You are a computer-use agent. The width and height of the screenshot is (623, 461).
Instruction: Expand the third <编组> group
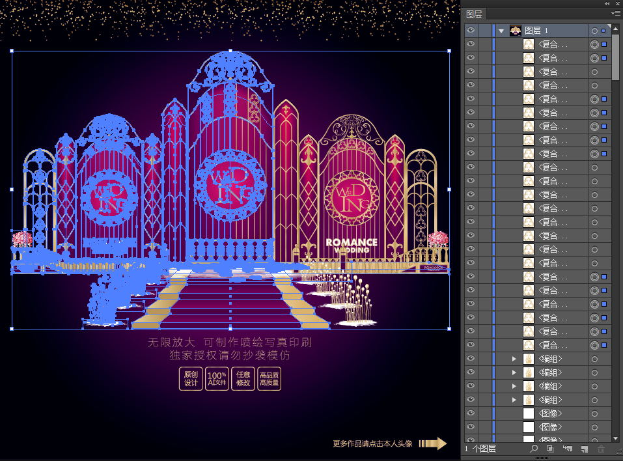(x=514, y=386)
